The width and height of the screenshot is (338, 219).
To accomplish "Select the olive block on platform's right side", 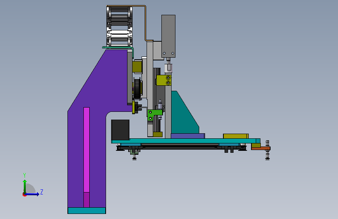I will 236,136.
